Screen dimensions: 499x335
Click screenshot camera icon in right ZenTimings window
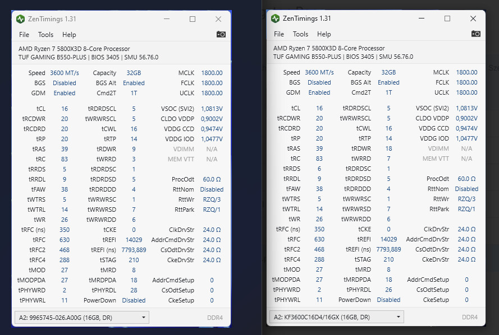click(x=476, y=34)
